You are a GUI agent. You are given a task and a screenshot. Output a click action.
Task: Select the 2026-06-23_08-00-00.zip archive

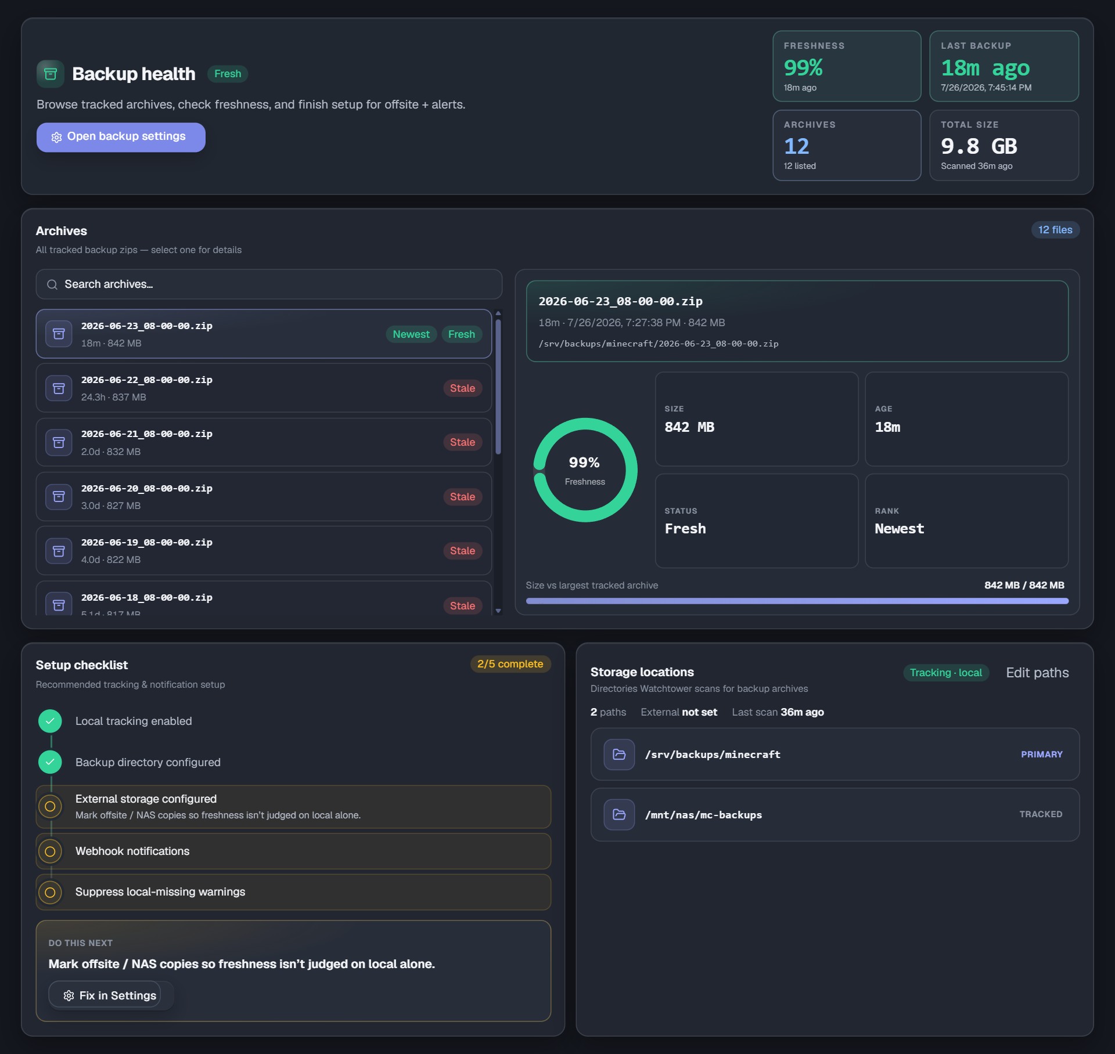coord(264,334)
